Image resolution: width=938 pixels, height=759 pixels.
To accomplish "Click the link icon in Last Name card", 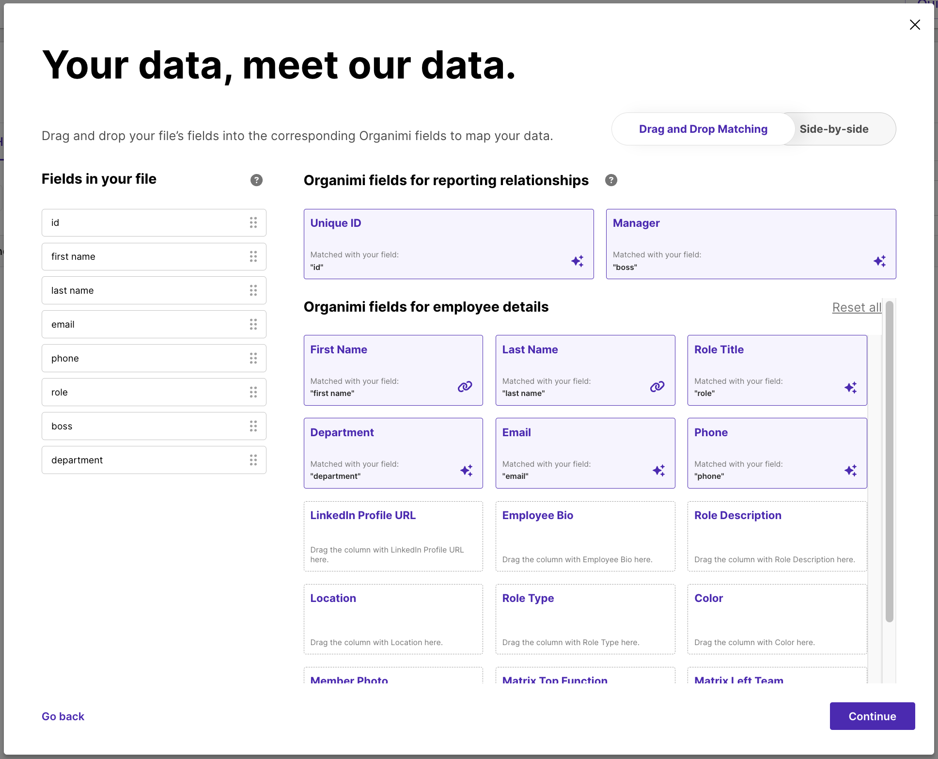I will pyautogui.click(x=657, y=386).
